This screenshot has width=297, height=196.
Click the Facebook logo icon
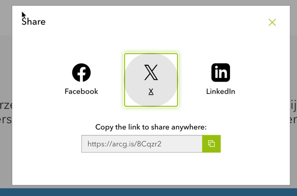pos(81,72)
